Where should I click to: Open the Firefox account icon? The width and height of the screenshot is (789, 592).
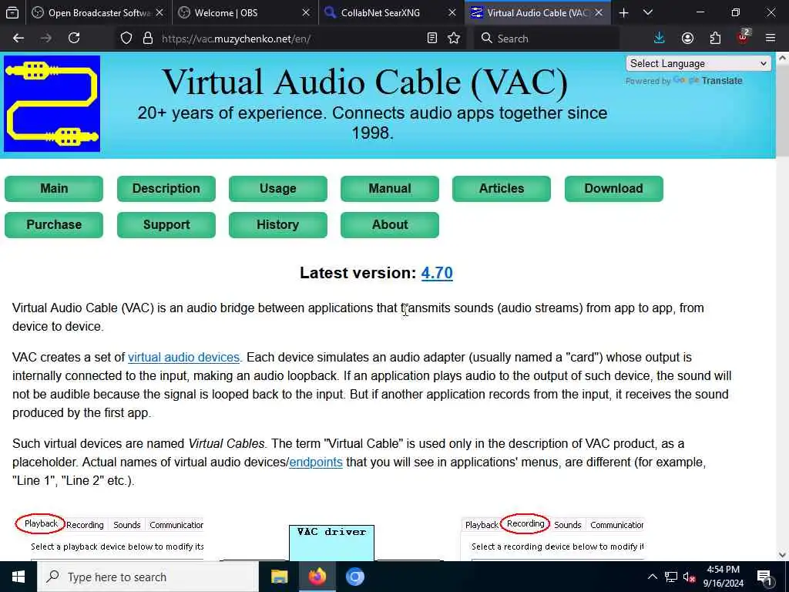click(x=687, y=39)
